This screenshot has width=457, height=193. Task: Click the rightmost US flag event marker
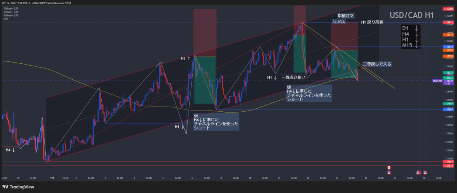coord(425,172)
